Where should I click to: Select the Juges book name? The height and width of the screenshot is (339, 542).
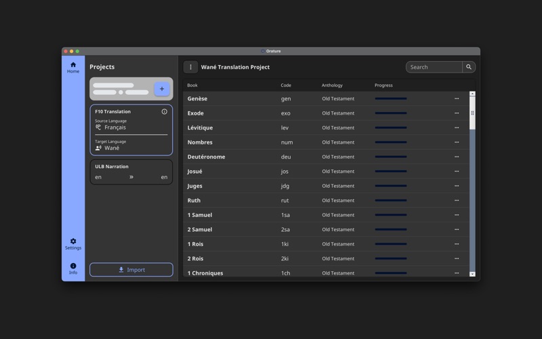pos(194,186)
